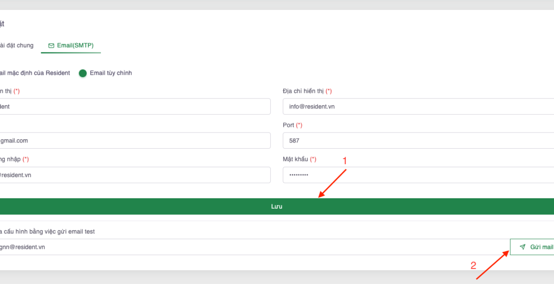Focus the login username field beside Mật khẩu
The image size is (554, 284).
[135, 175]
